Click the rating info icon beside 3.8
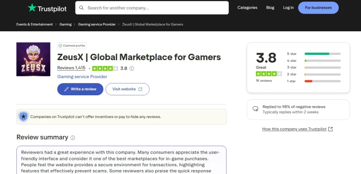The image size is (361, 174). click(x=132, y=69)
